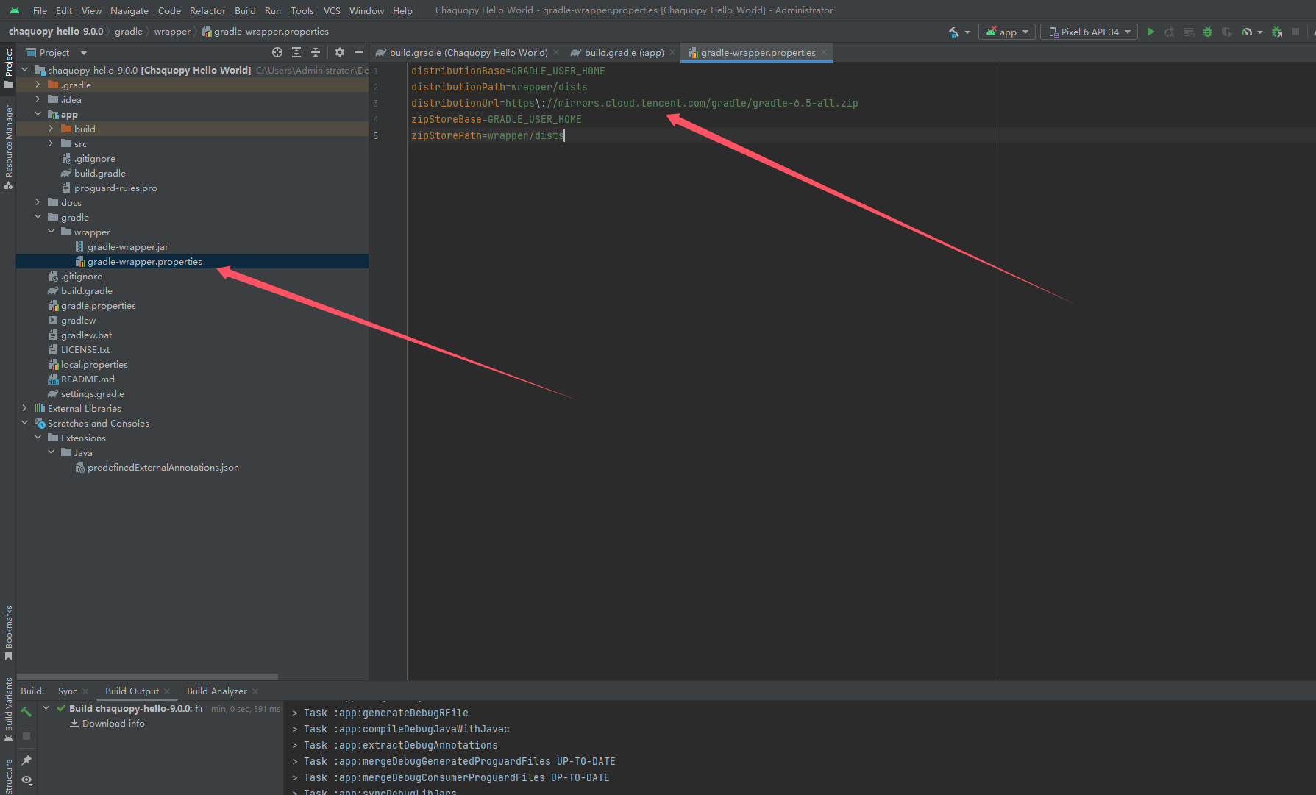Viewport: 1316px width, 795px height.
Task: Hide the Project tool window
Action: pyautogui.click(x=358, y=52)
